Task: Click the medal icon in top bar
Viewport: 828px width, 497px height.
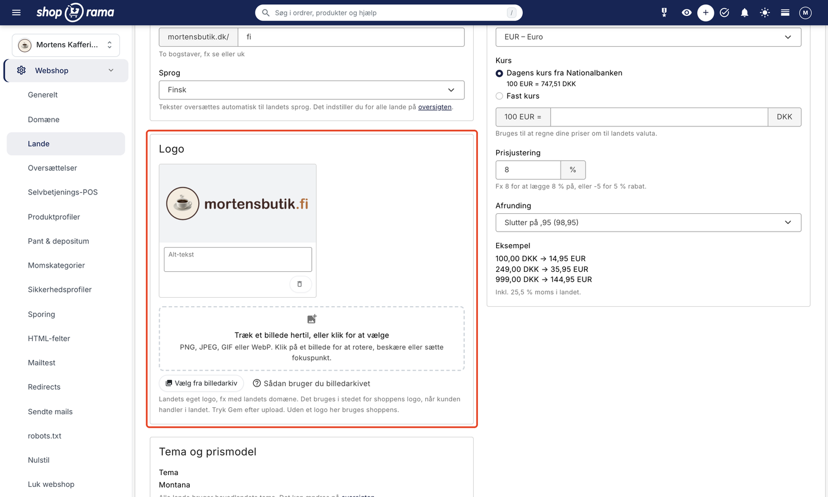Action: click(664, 12)
